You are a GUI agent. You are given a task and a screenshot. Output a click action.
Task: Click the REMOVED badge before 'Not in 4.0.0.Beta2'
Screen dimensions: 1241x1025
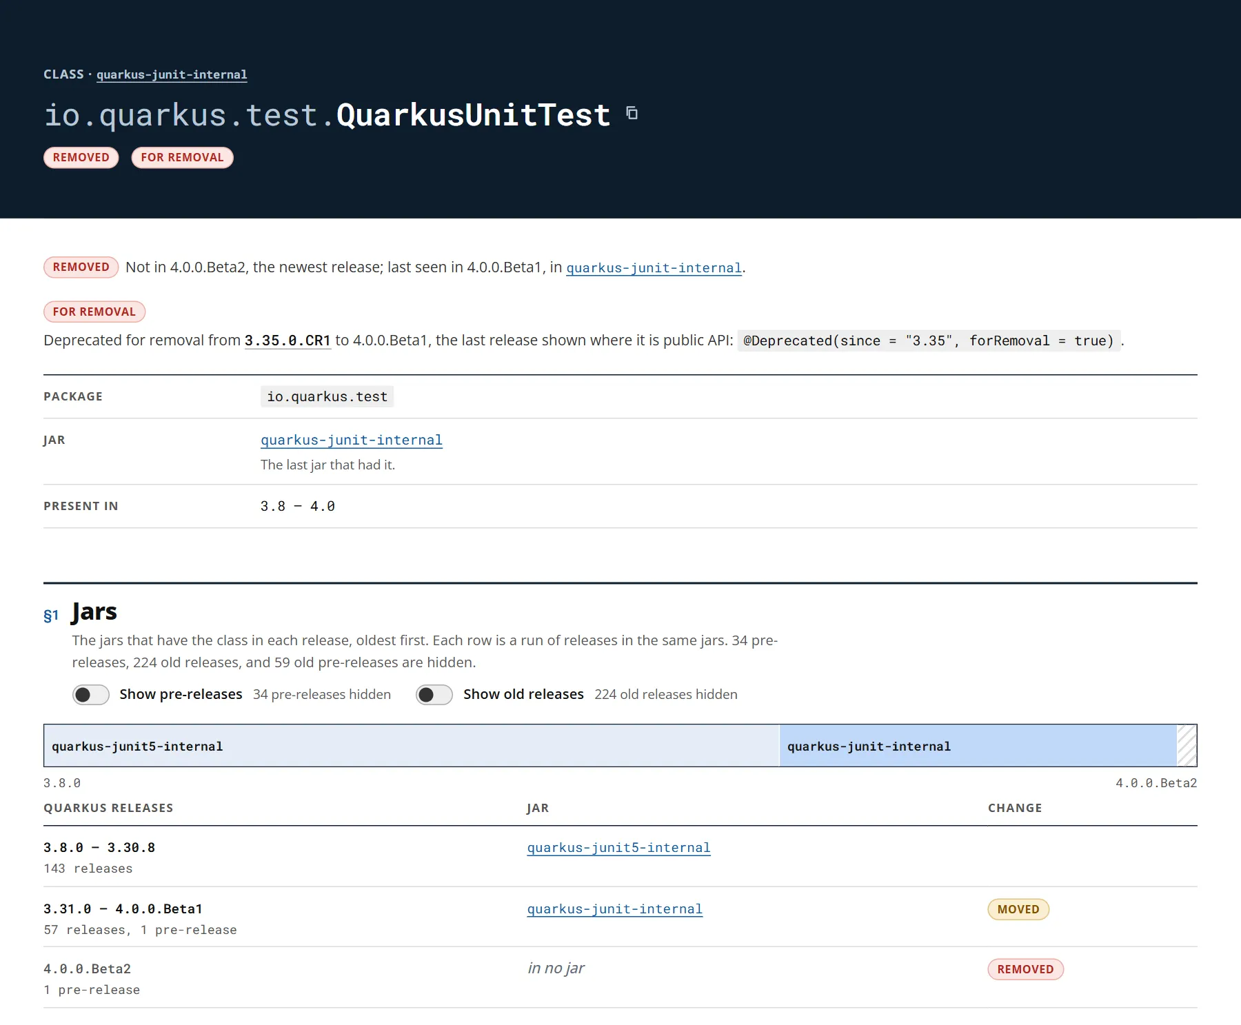pos(81,267)
